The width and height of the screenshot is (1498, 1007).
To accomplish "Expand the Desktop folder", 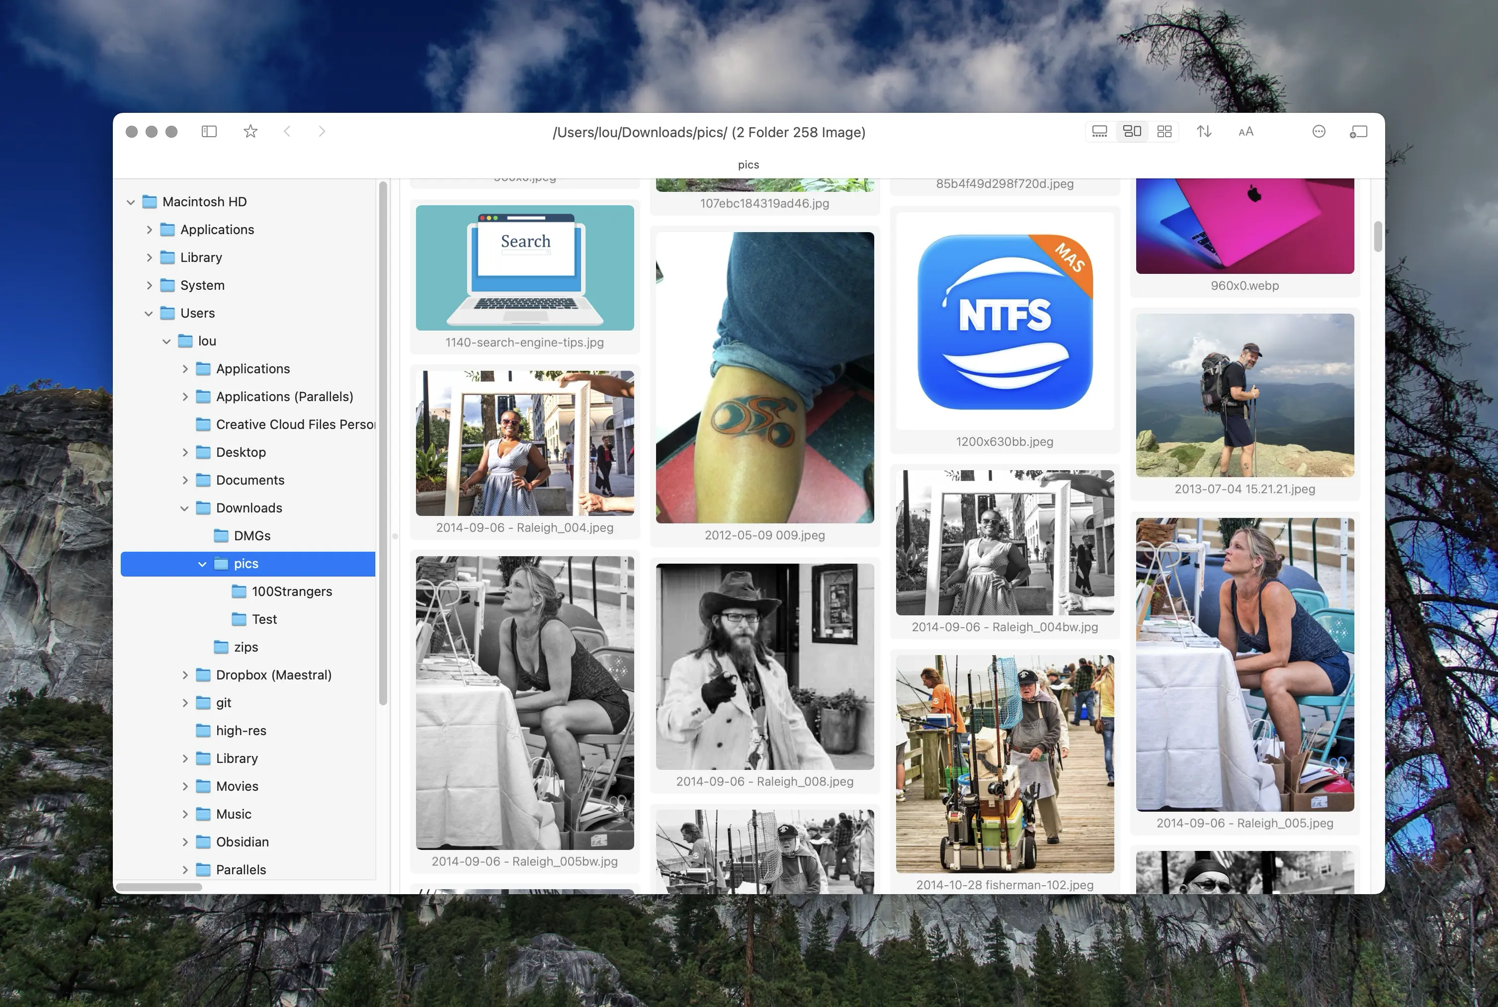I will [x=185, y=453].
